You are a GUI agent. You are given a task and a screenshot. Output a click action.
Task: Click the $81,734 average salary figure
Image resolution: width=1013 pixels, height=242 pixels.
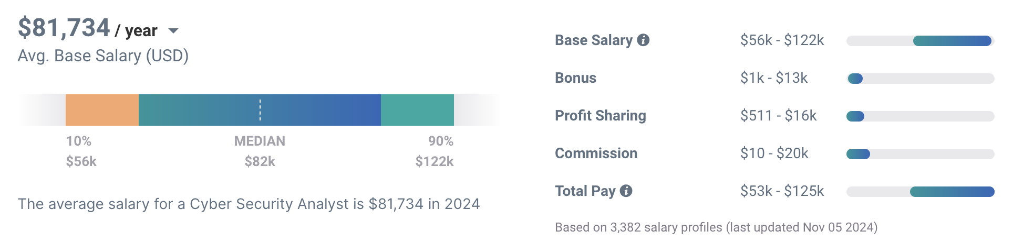point(64,28)
